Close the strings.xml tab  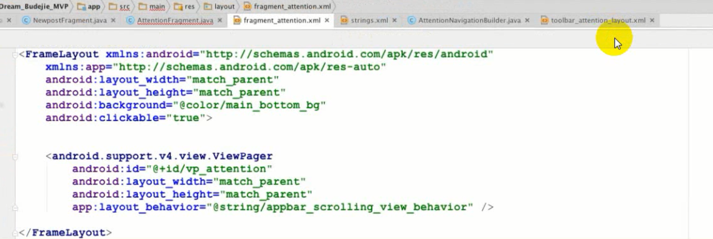394,21
